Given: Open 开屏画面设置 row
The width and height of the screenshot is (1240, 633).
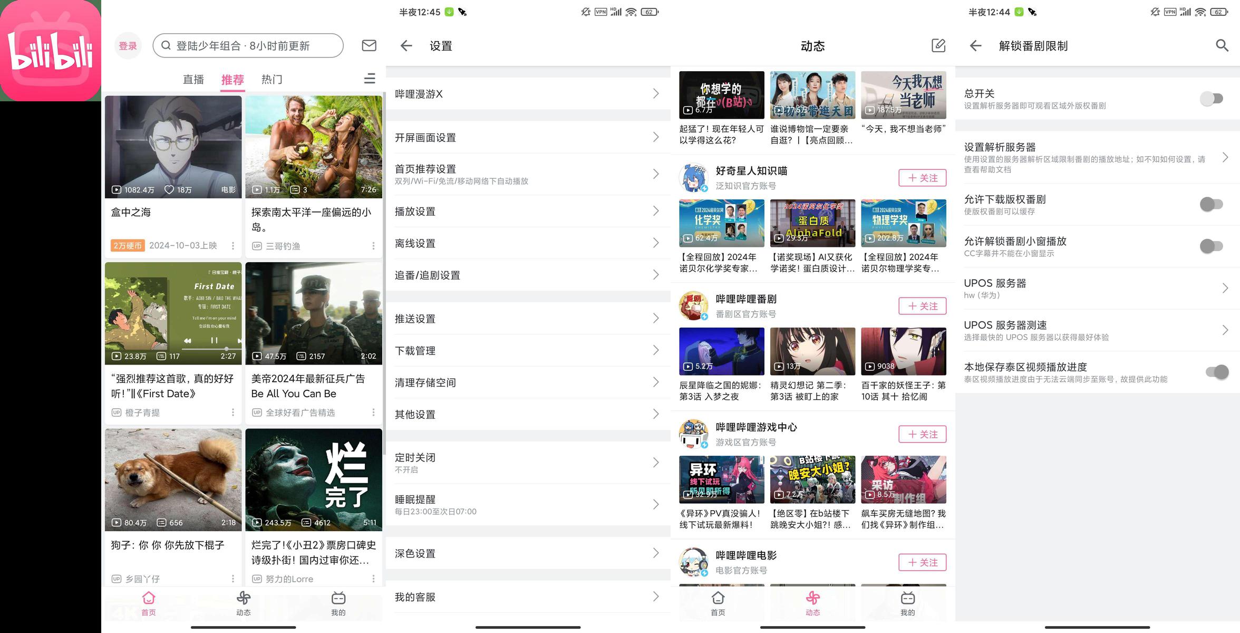Looking at the screenshot, I should pos(528,138).
